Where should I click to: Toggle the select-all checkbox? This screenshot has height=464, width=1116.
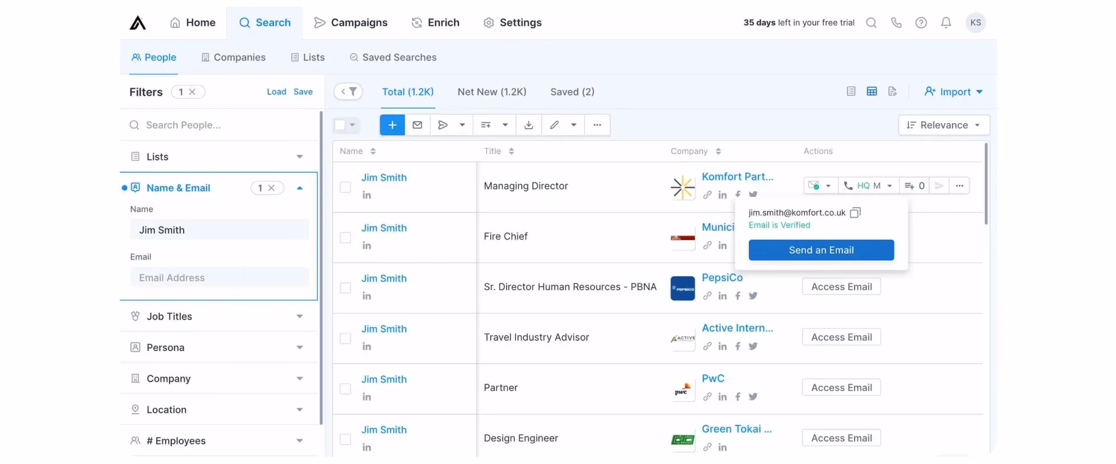click(340, 125)
